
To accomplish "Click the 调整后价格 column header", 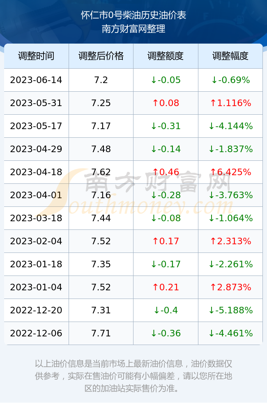I will tap(101, 56).
